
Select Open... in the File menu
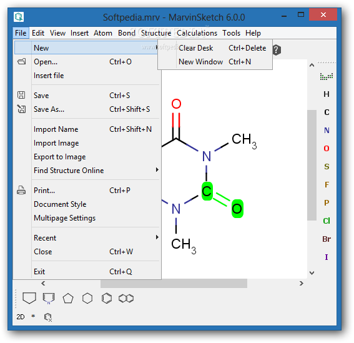pos(87,62)
